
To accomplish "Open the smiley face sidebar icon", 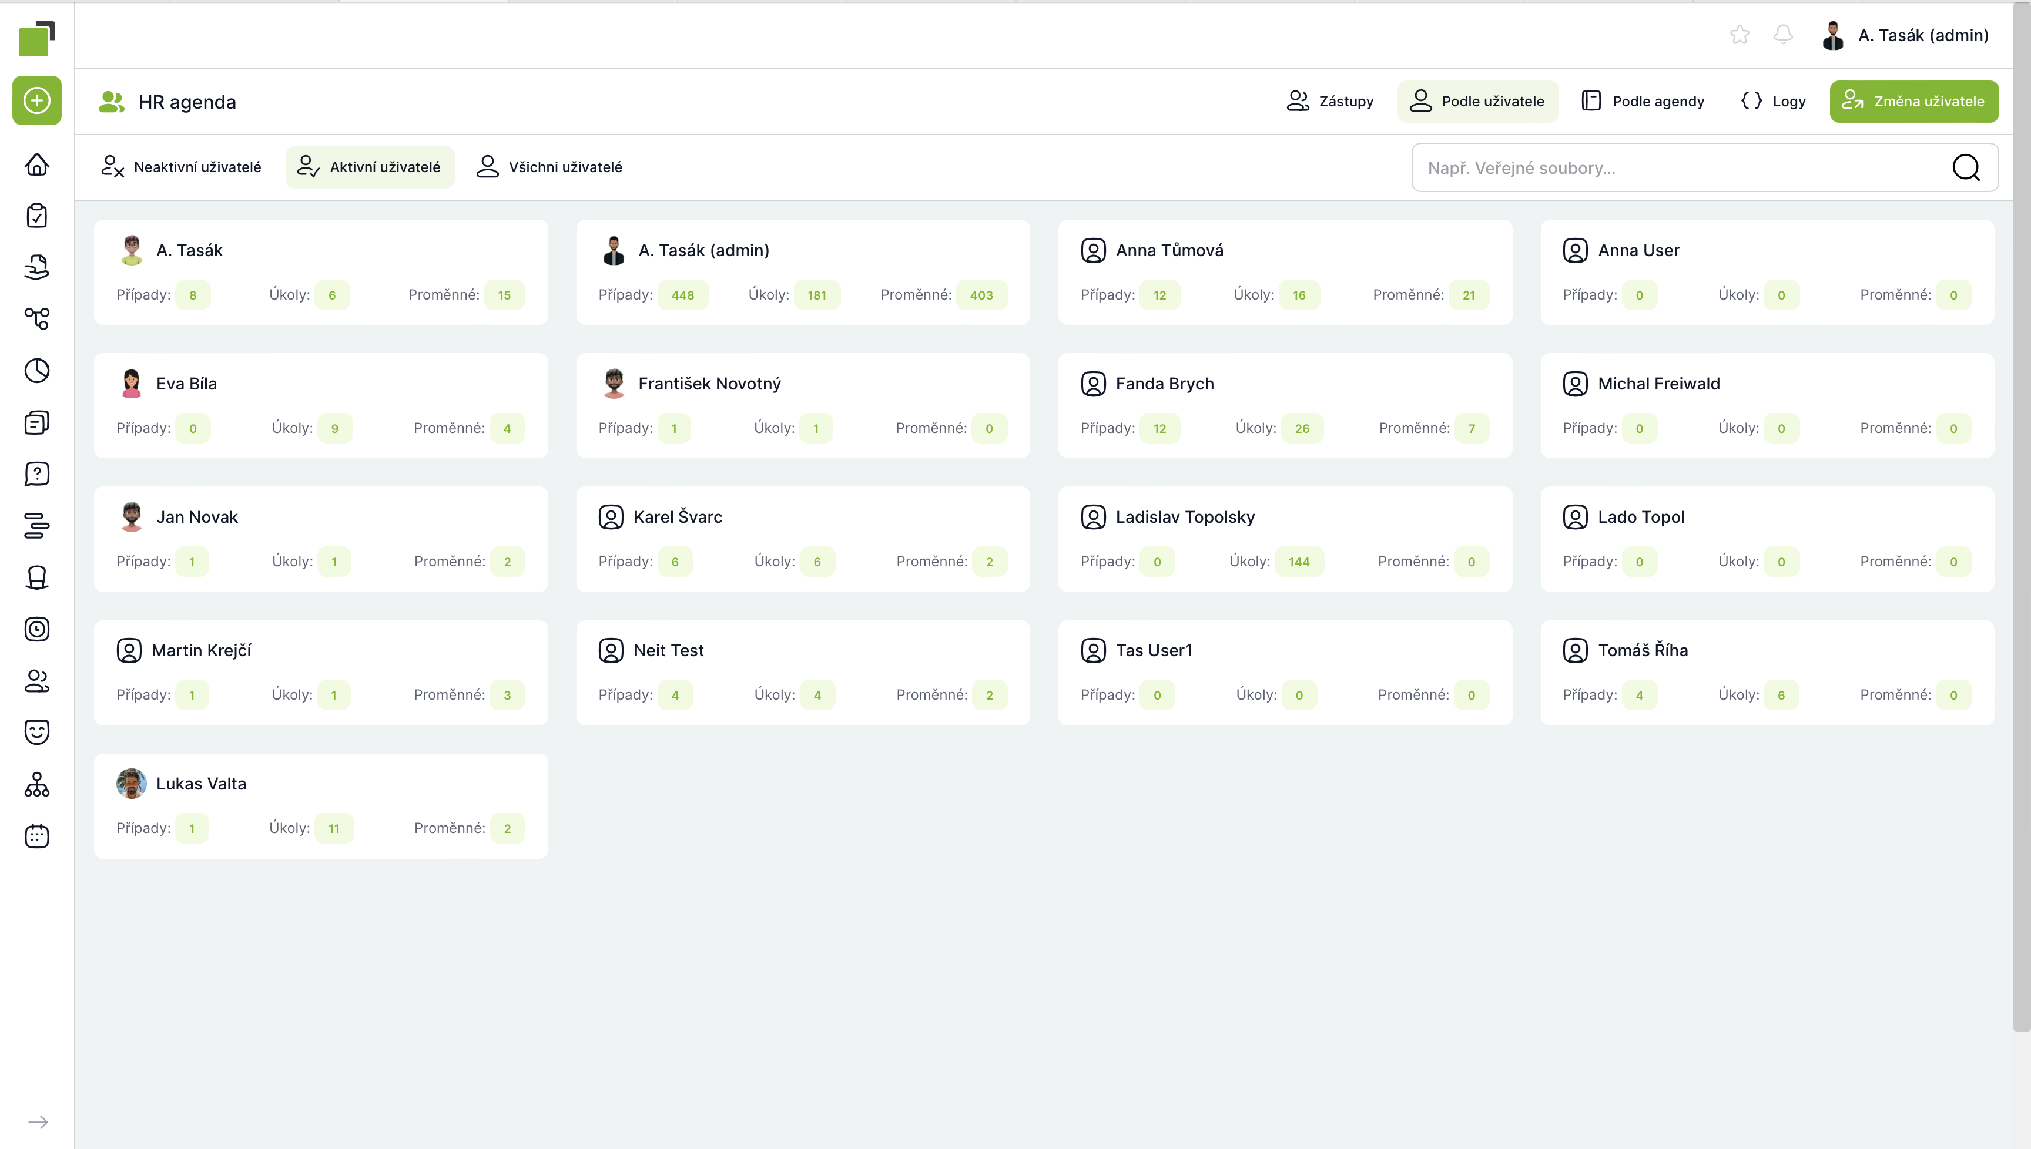I will pos(36,733).
